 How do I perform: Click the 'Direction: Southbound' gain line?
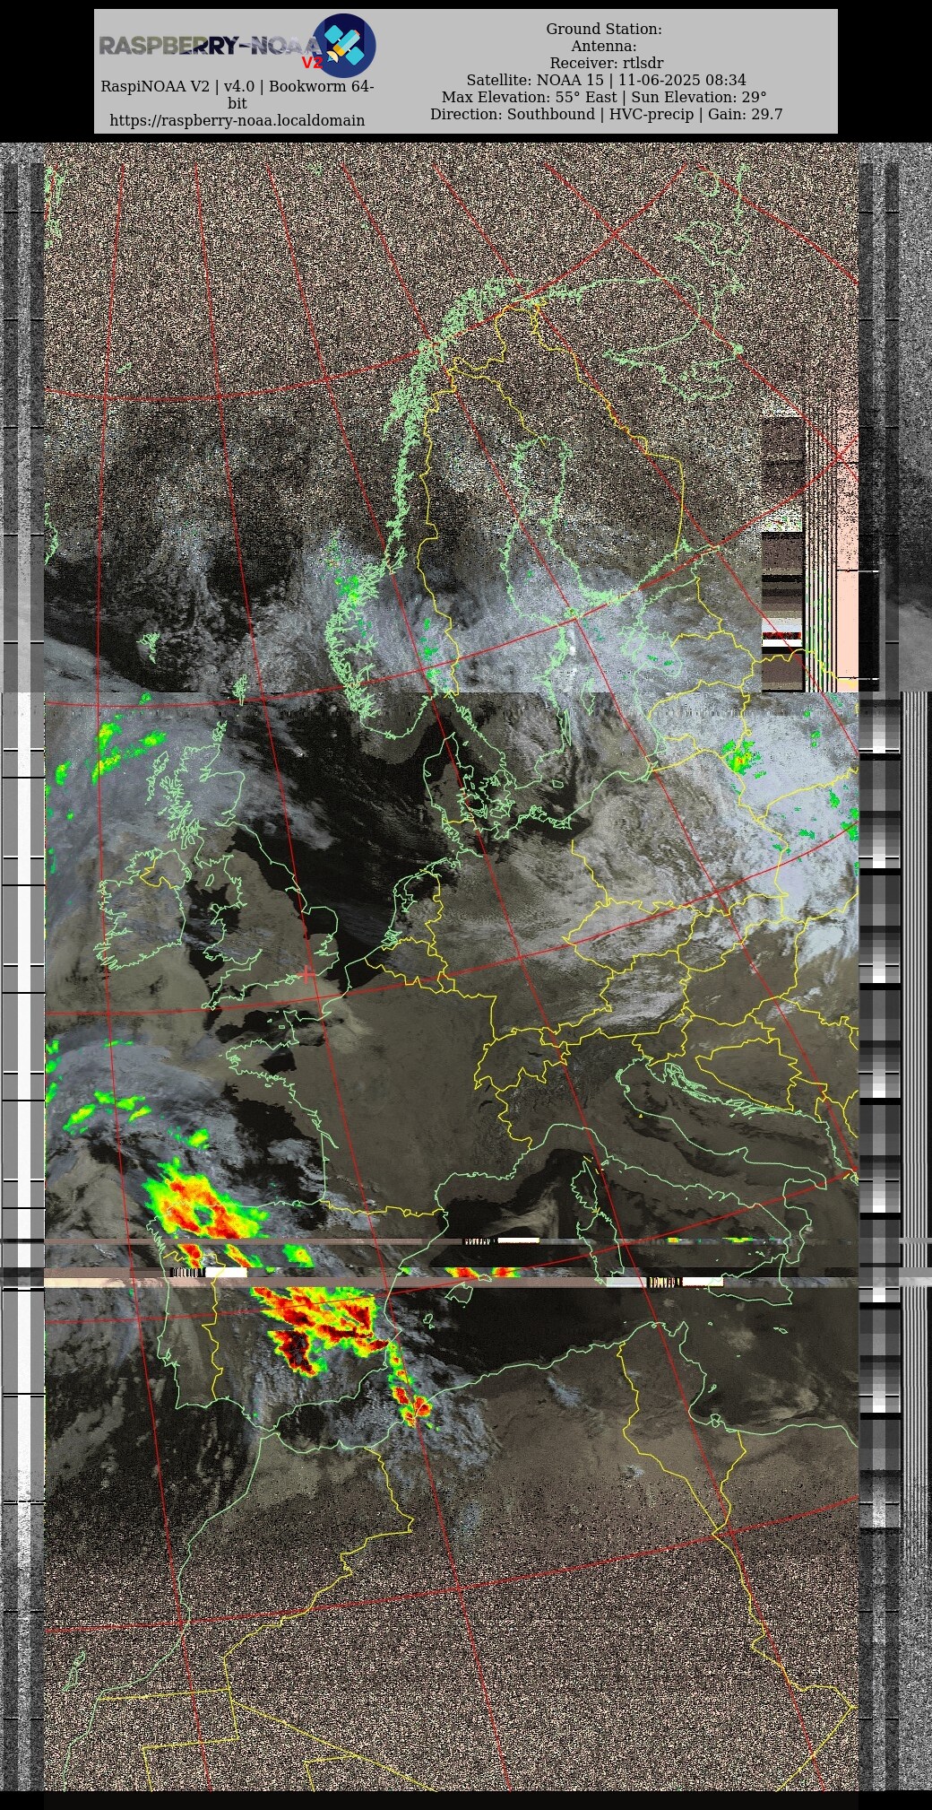click(x=607, y=114)
